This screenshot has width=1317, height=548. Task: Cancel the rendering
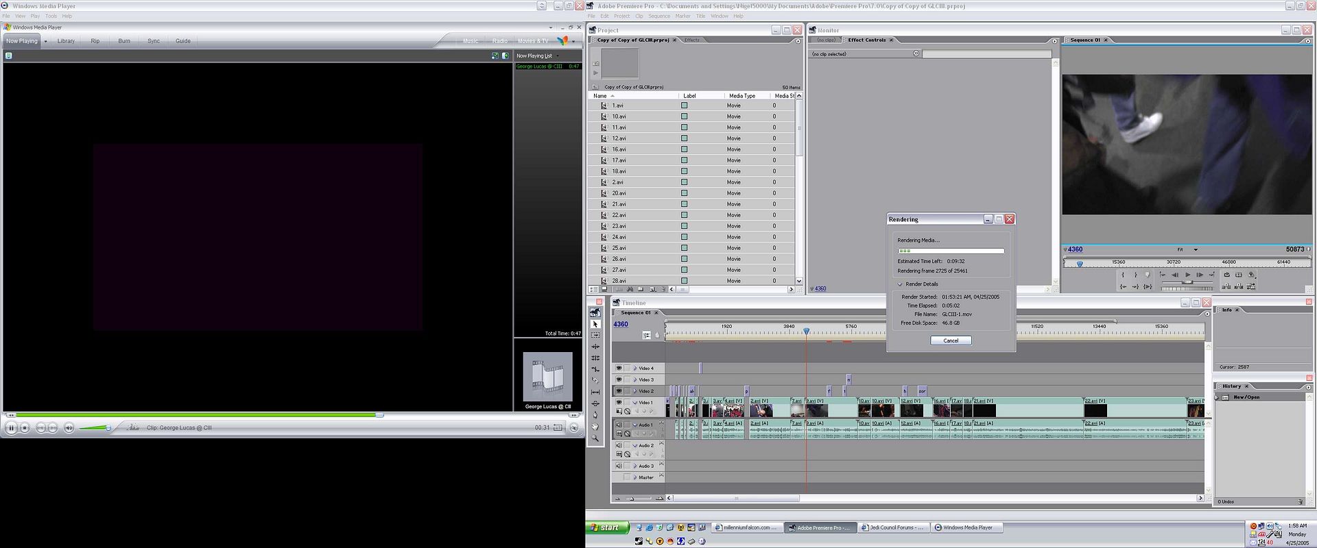pos(951,340)
